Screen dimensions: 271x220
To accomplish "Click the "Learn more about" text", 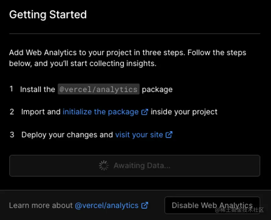I will tap(41, 205).
